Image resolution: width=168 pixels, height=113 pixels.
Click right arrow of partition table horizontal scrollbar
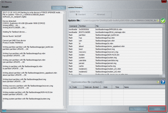click(x=161, y=76)
